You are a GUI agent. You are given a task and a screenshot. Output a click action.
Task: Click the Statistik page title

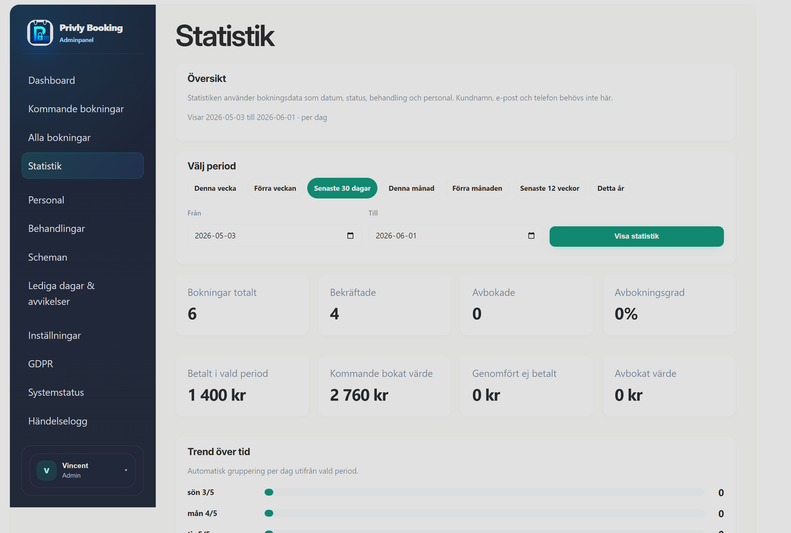225,36
